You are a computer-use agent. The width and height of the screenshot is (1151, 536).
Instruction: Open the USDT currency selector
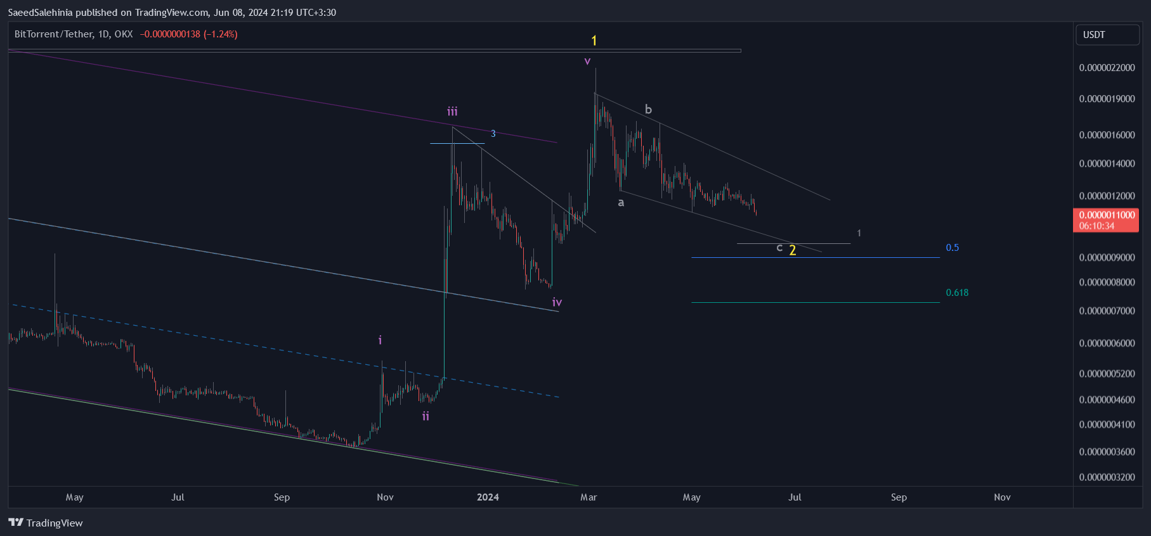(1107, 35)
